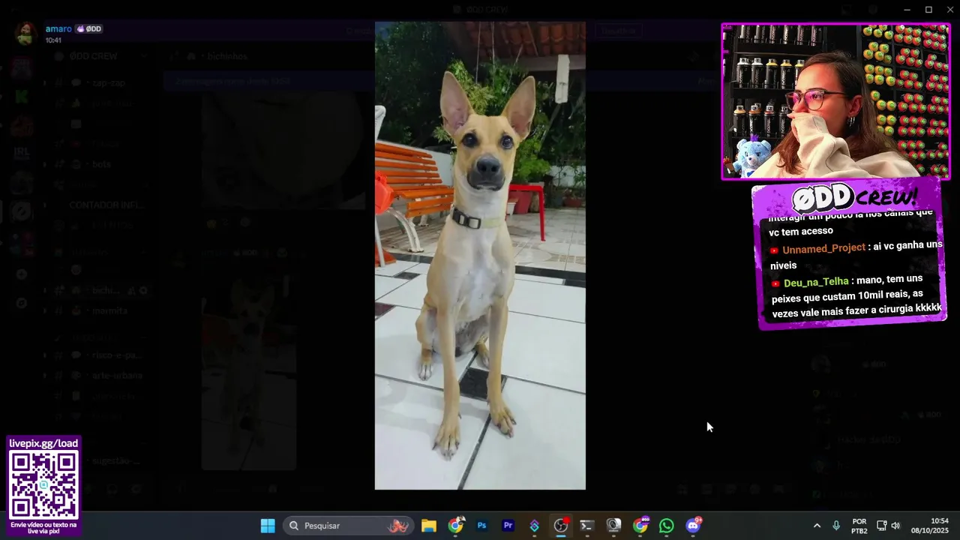This screenshot has width=960, height=540.
Task: Click the livepix QR code overlay
Action: (43, 485)
